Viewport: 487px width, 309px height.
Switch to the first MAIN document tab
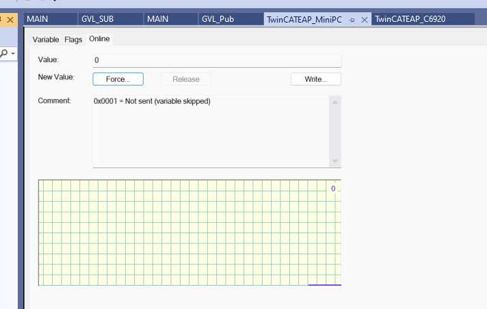point(51,19)
